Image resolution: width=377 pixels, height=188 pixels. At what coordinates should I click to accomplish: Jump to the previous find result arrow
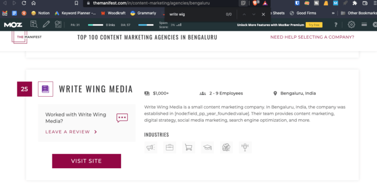[x=244, y=15]
